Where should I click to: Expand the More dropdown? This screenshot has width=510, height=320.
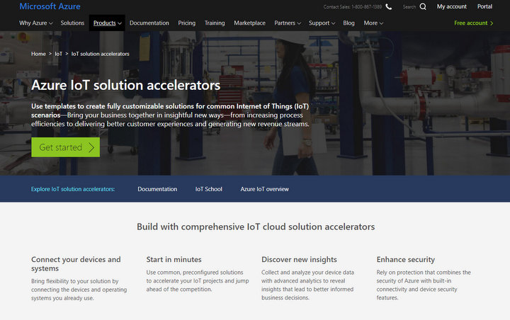click(x=373, y=23)
